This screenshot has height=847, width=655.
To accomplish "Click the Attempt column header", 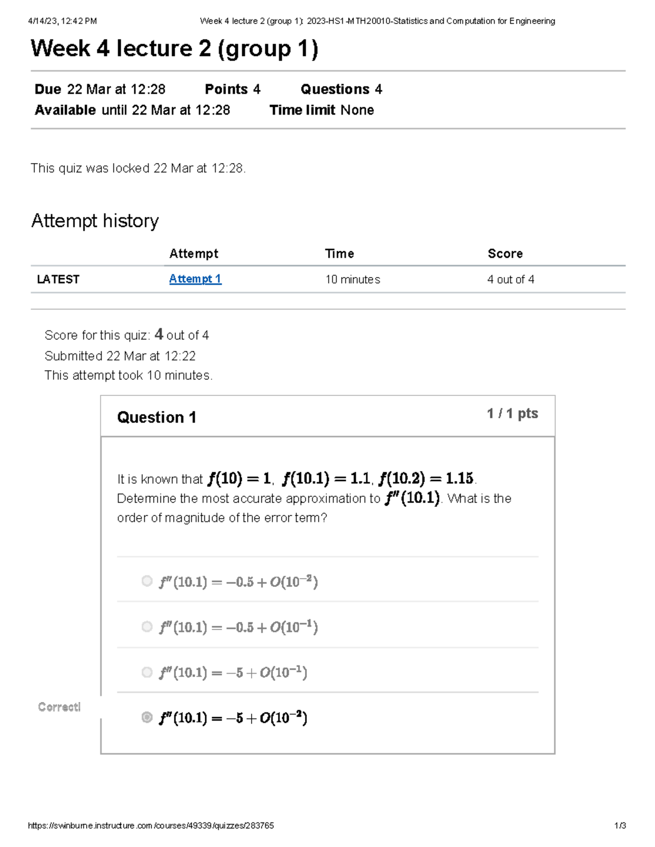I will click(194, 253).
